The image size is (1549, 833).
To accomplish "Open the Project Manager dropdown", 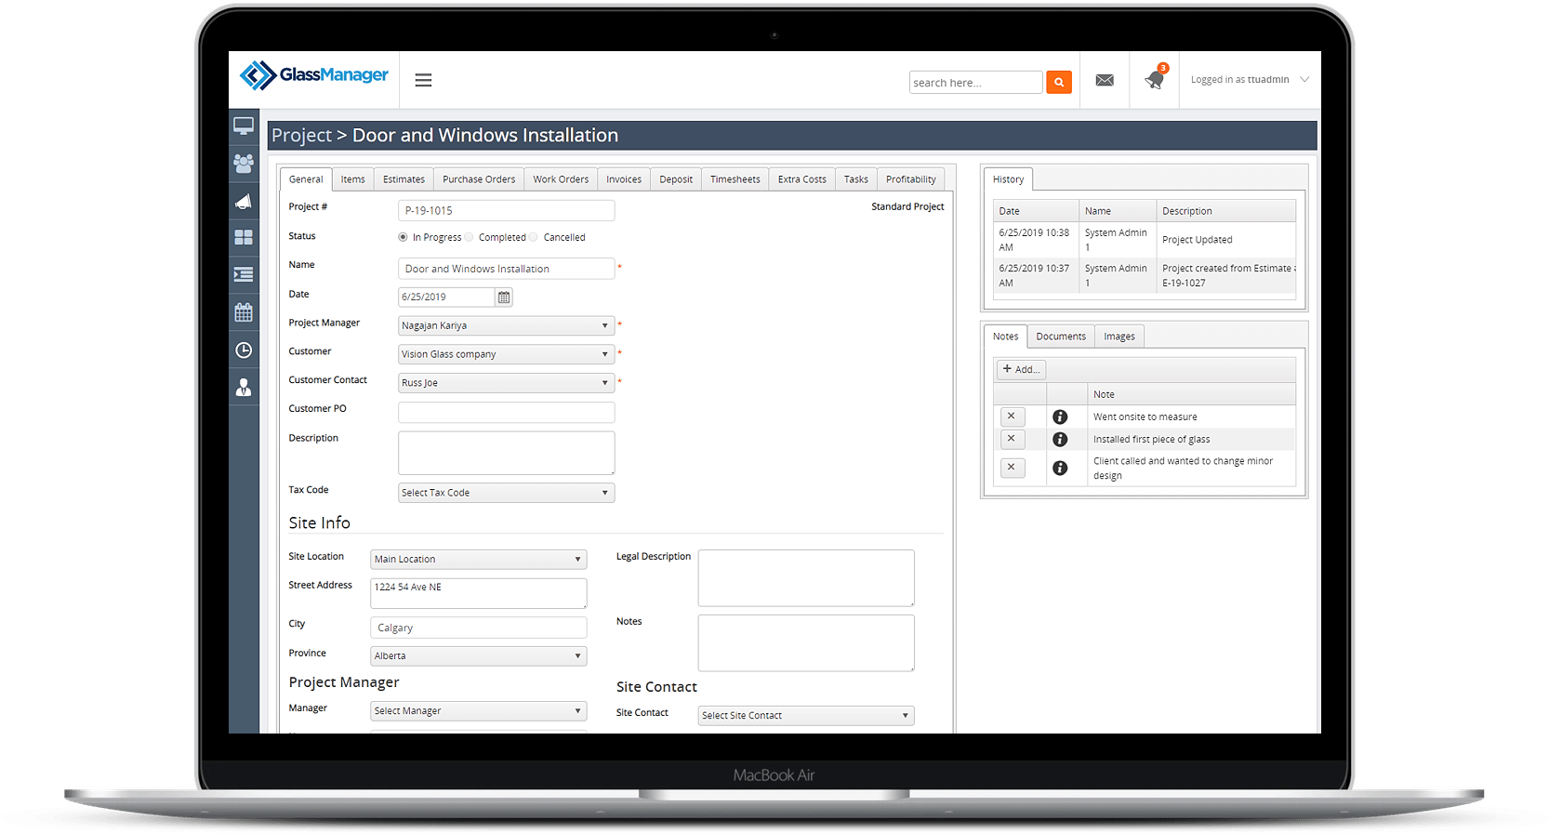I will [506, 326].
